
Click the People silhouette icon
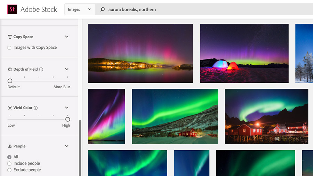coord(10,146)
